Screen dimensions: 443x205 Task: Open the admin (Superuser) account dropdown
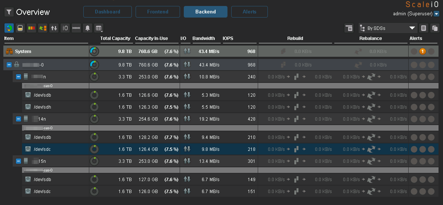(x=436, y=14)
